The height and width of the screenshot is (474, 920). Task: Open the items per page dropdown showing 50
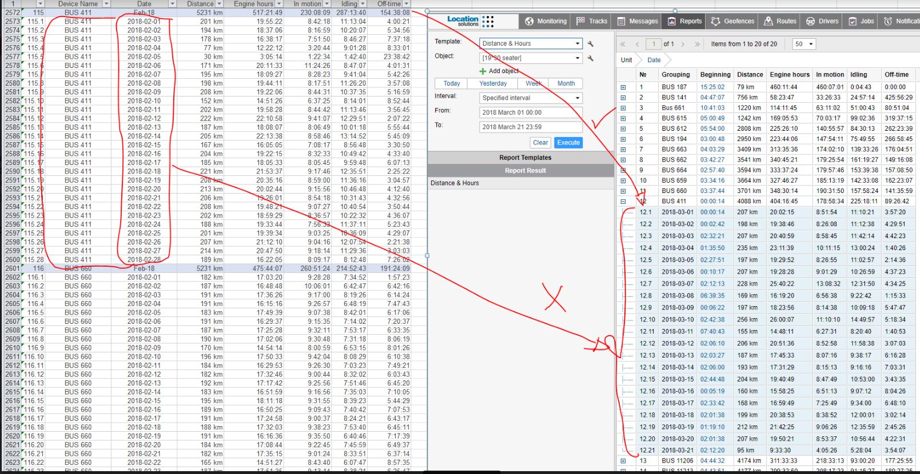(803, 44)
